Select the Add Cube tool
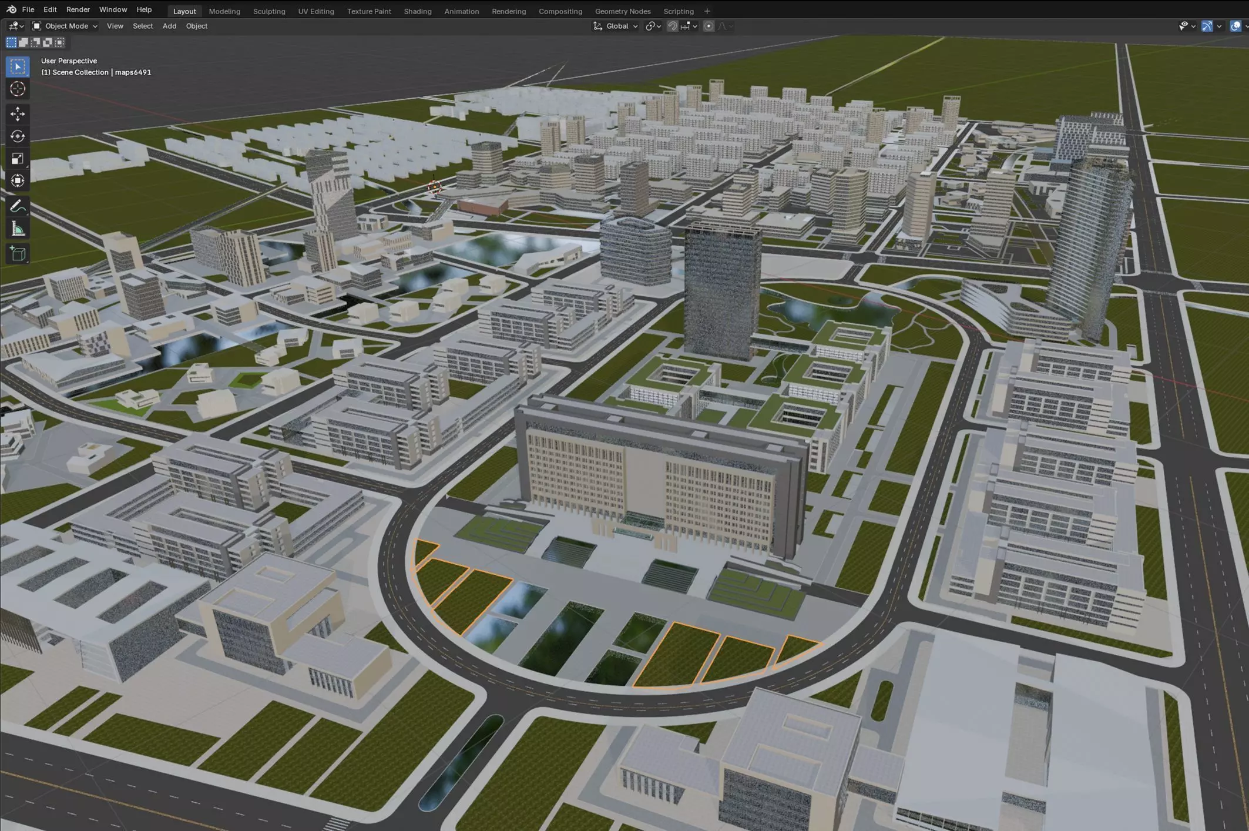 [18, 254]
